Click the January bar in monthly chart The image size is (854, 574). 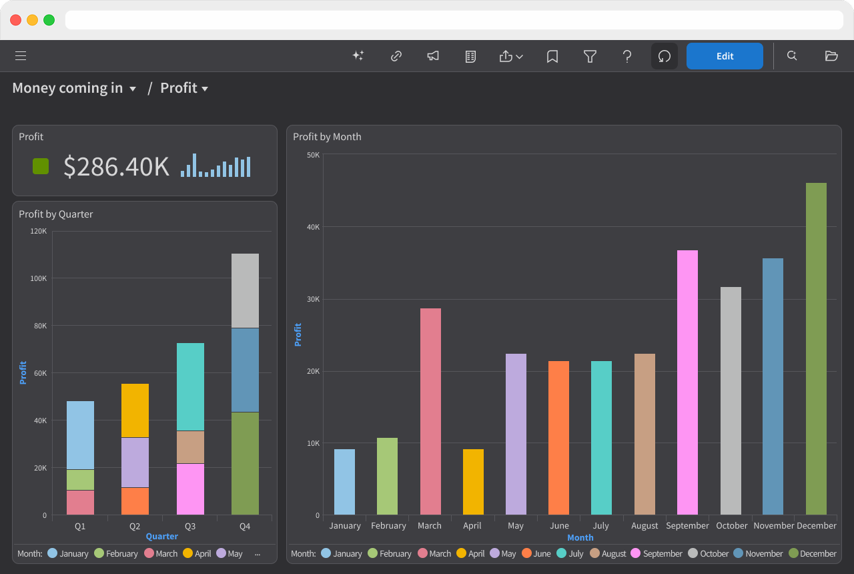(x=344, y=482)
